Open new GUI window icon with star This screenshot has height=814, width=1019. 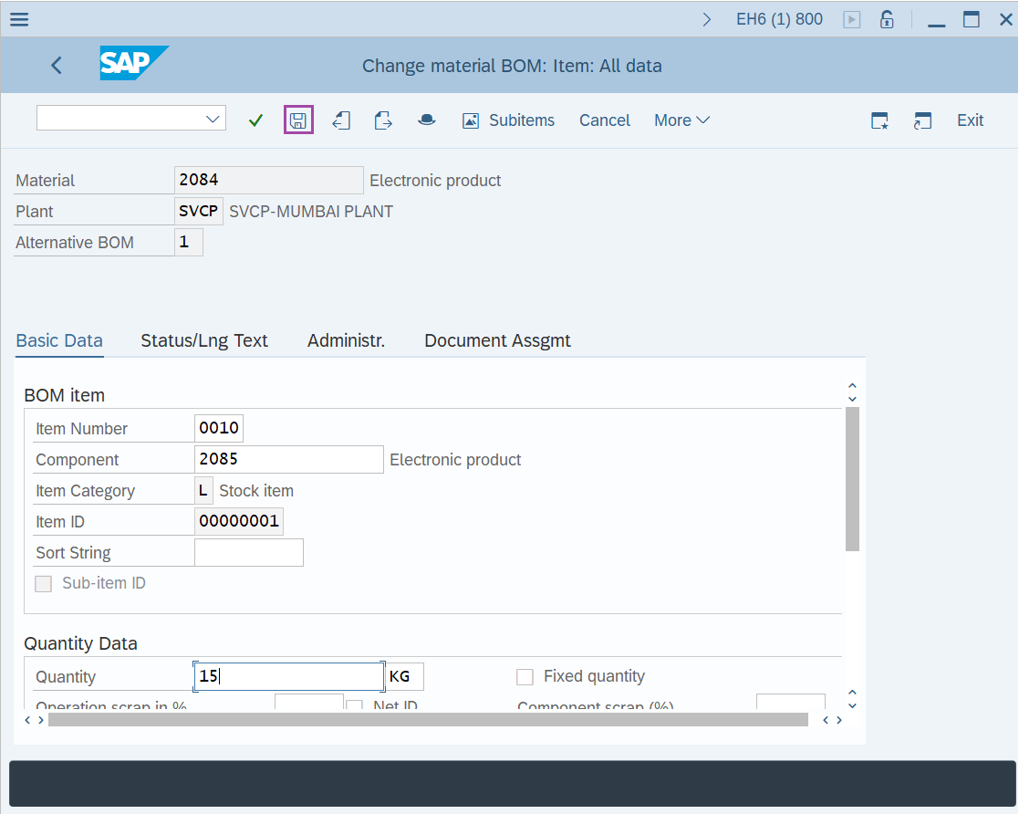click(879, 120)
